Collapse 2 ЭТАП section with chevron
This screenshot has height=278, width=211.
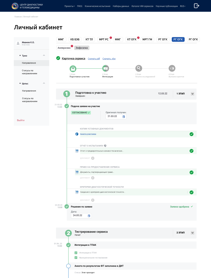pyautogui.click(x=193, y=233)
